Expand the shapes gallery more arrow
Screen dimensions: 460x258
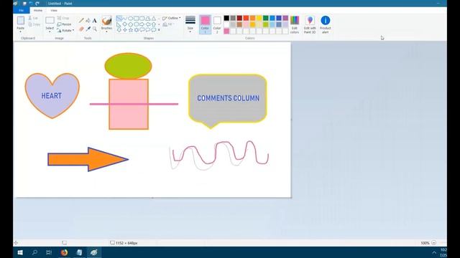pyautogui.click(x=159, y=30)
